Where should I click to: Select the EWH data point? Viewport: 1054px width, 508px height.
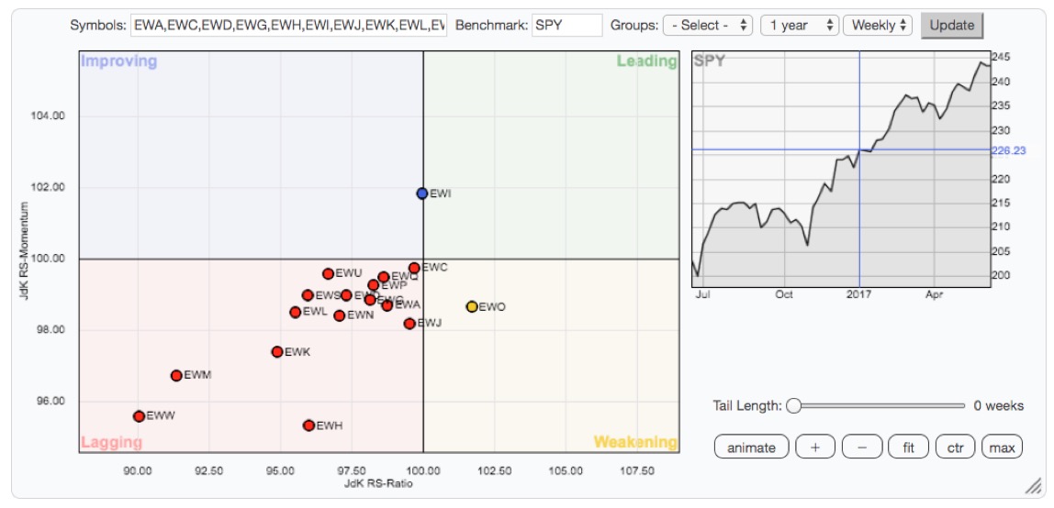308,425
